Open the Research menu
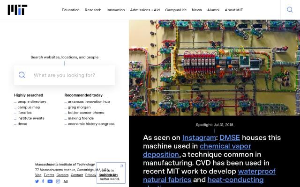The height and width of the screenshot is (187, 300). [x=93, y=10]
